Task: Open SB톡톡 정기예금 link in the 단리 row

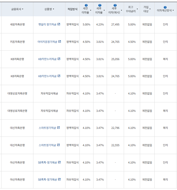Action: coord(47,162)
